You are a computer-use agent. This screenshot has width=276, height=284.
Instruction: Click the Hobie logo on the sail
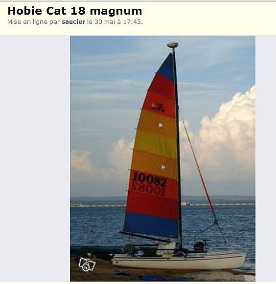[x=158, y=107]
